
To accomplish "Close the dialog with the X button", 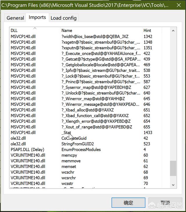I will tap(179, 5).
